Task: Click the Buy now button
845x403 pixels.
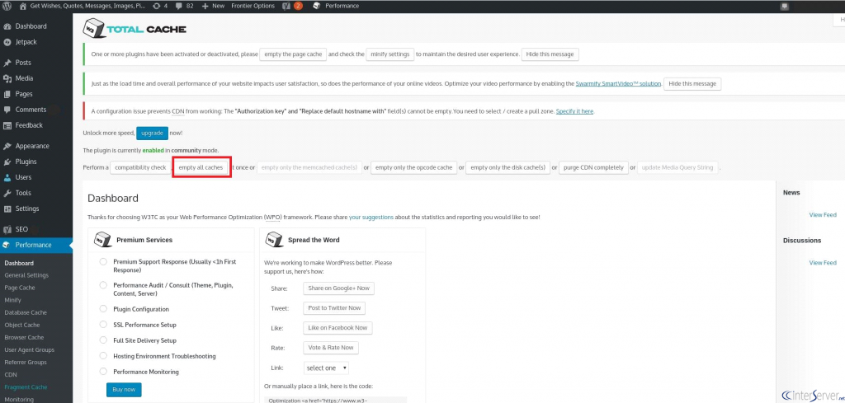Action: tap(124, 390)
